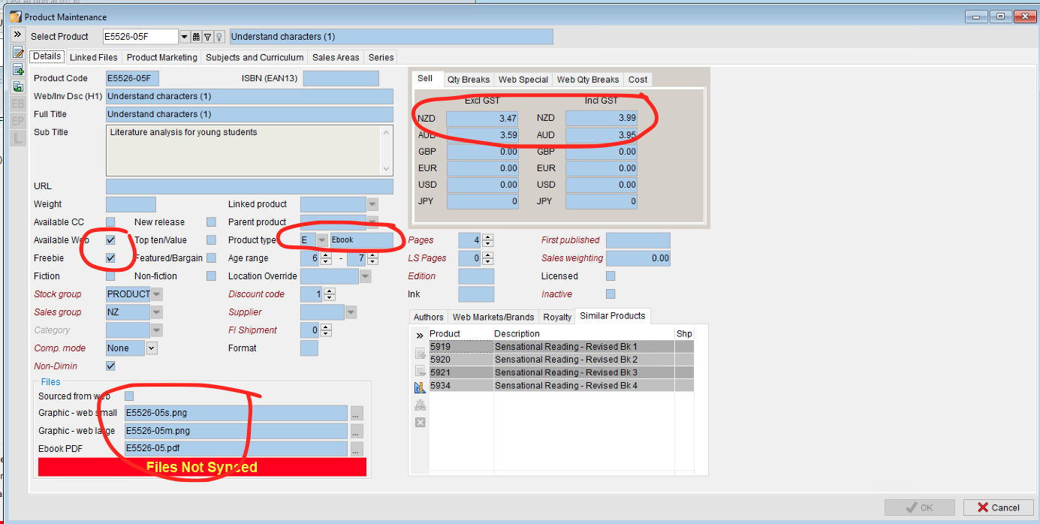Browse for Graphic web large file

[357, 431]
